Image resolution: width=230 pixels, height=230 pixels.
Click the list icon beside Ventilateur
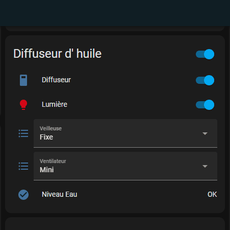coord(23,166)
